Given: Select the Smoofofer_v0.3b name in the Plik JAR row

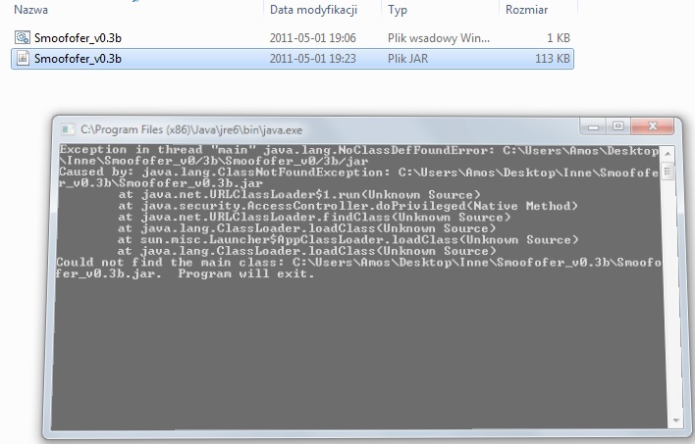Looking at the screenshot, I should [x=78, y=59].
